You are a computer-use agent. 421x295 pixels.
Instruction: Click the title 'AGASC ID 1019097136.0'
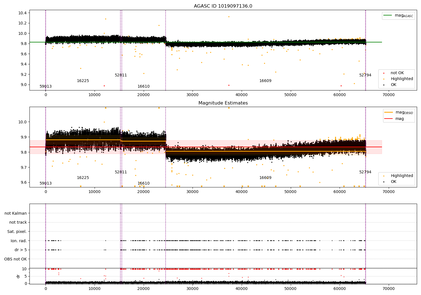pos(223,6)
